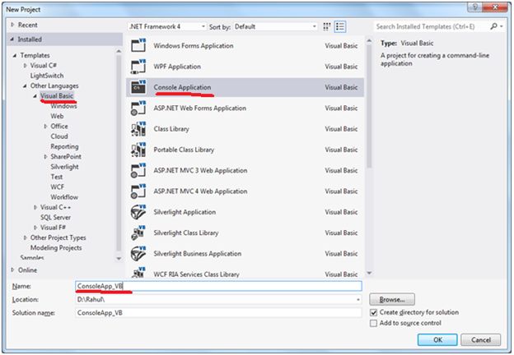Select the 'WPF Application' template name
This screenshot has height=355, width=514.
tap(177, 67)
